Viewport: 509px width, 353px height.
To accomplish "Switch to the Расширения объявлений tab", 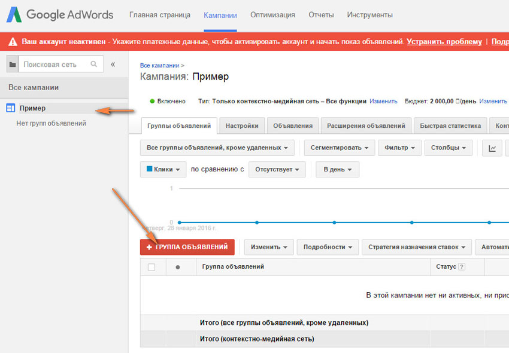I will (366, 125).
